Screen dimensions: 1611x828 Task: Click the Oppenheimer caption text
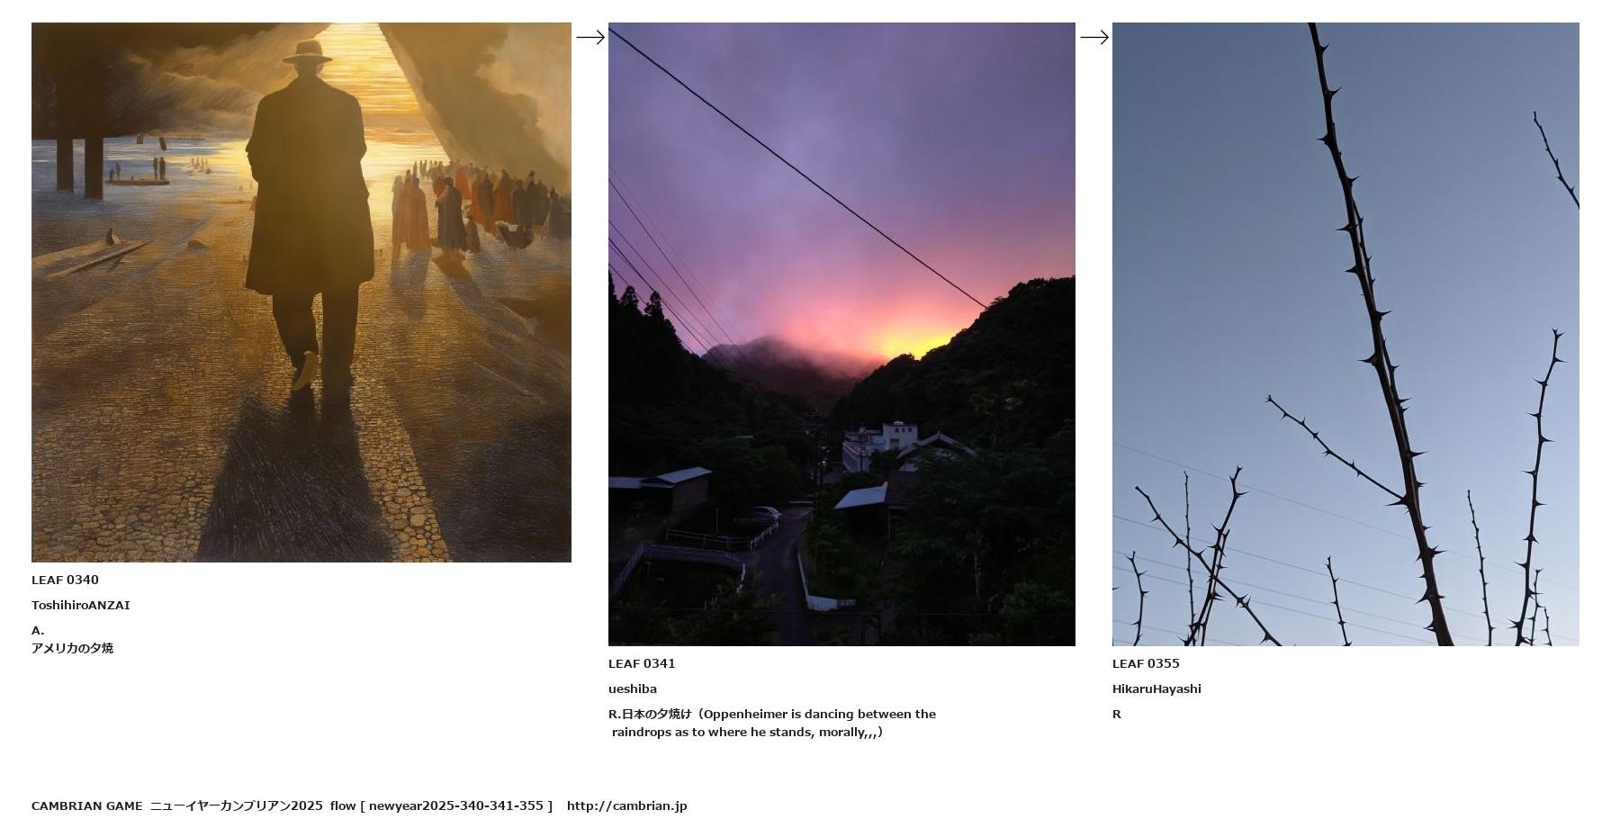[x=774, y=723]
